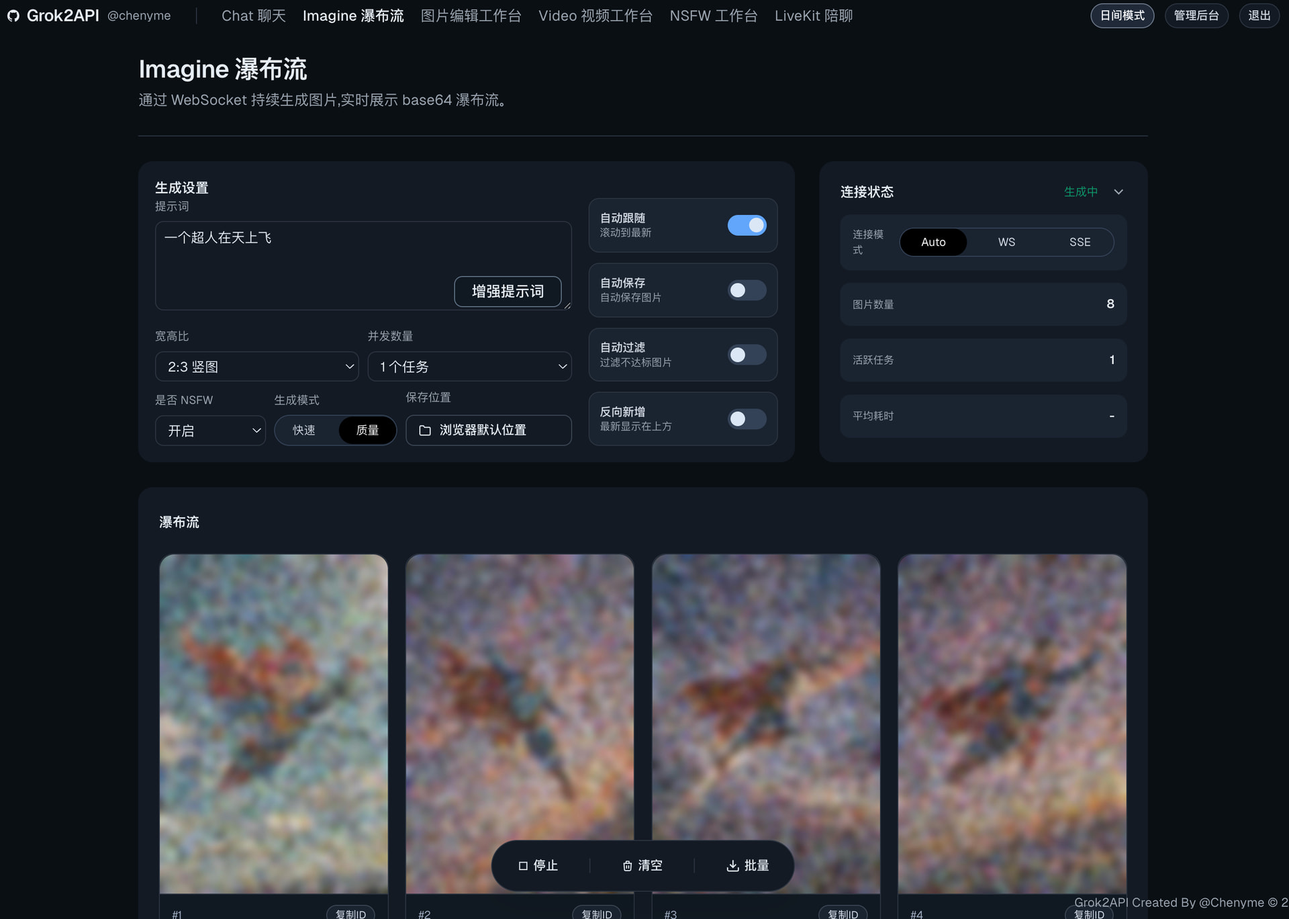The image size is (1289, 919).
Task: Click 浏览器默认位置 save location button
Action: pyautogui.click(x=488, y=430)
